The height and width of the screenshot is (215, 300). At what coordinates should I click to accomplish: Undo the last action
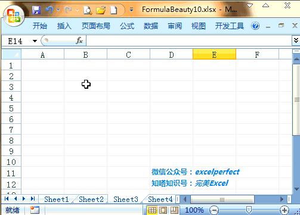pyautogui.click(x=50, y=10)
